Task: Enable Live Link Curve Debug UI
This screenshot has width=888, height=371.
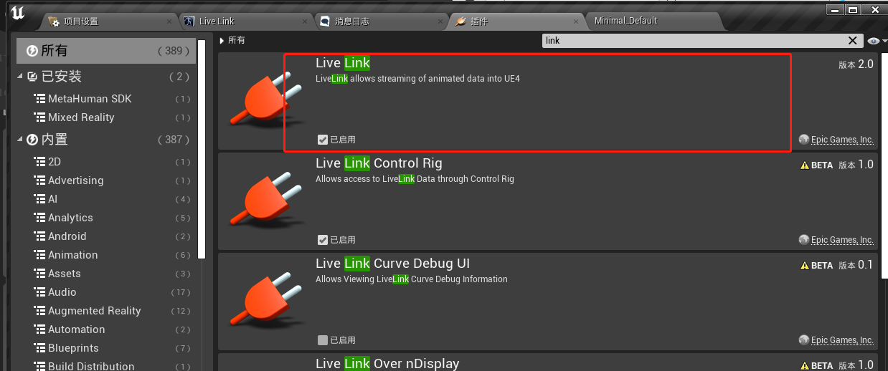Action: [323, 340]
